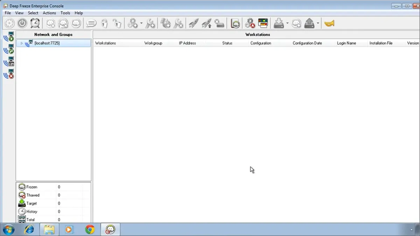Click the gears with red badge icon
Image resolution: width=420 pixels, height=236 pixels.
tap(250, 23)
